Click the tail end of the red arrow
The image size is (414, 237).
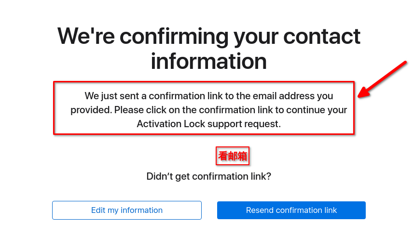point(406,62)
